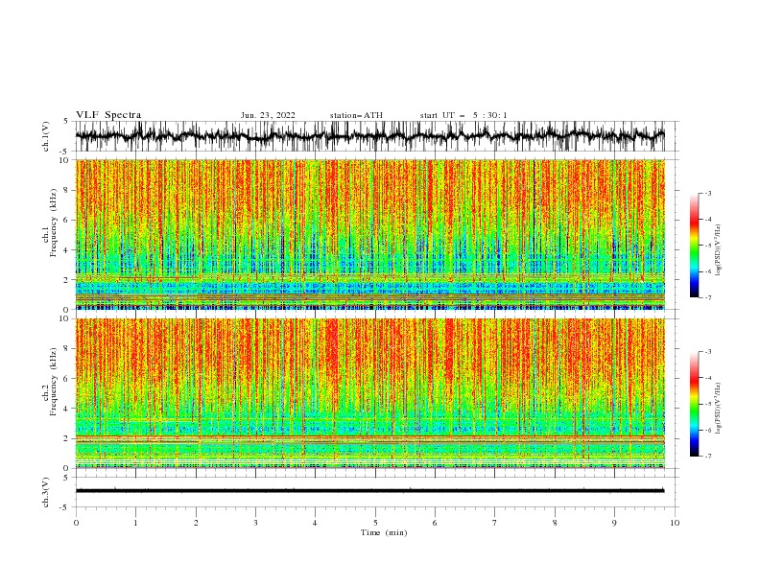Click the "1" tick on the time axis
The height and width of the screenshot is (587, 760).
tap(135, 523)
